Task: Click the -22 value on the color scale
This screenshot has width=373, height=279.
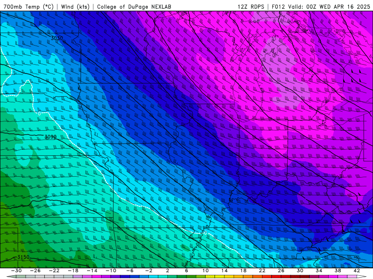Action: [x=54, y=271]
